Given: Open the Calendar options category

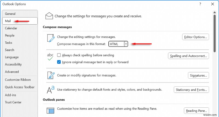Looking at the screenshot, I should (20, 28).
